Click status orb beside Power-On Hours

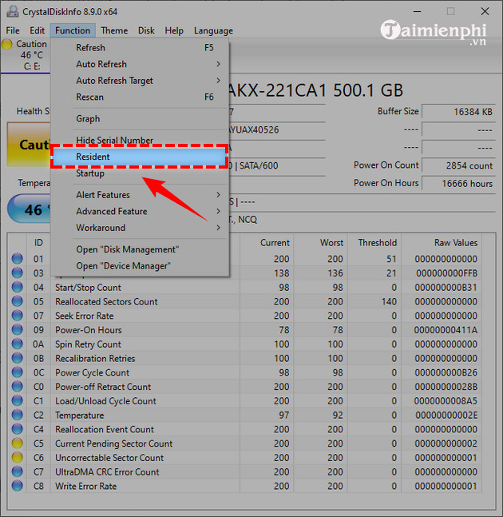(17, 330)
